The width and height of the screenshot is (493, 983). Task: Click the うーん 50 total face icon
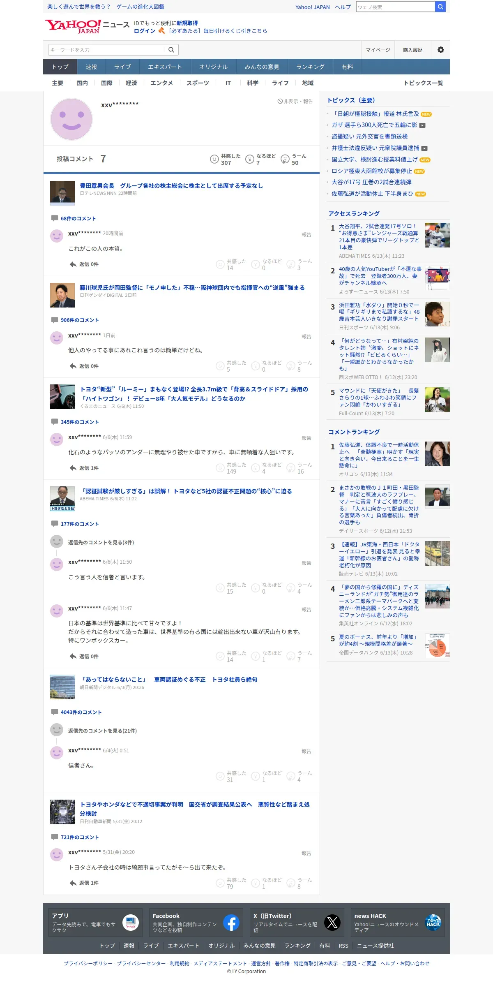click(285, 159)
